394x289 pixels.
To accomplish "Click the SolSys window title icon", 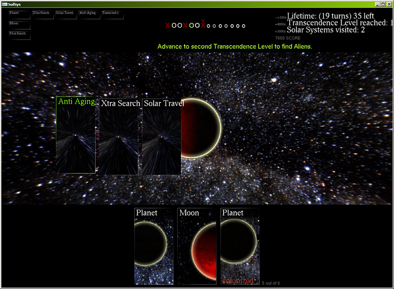I will pyautogui.click(x=4, y=4).
